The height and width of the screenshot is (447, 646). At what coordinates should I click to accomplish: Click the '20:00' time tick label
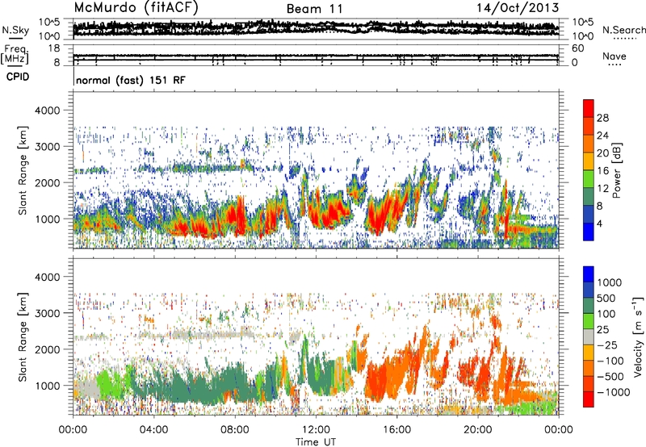click(477, 430)
